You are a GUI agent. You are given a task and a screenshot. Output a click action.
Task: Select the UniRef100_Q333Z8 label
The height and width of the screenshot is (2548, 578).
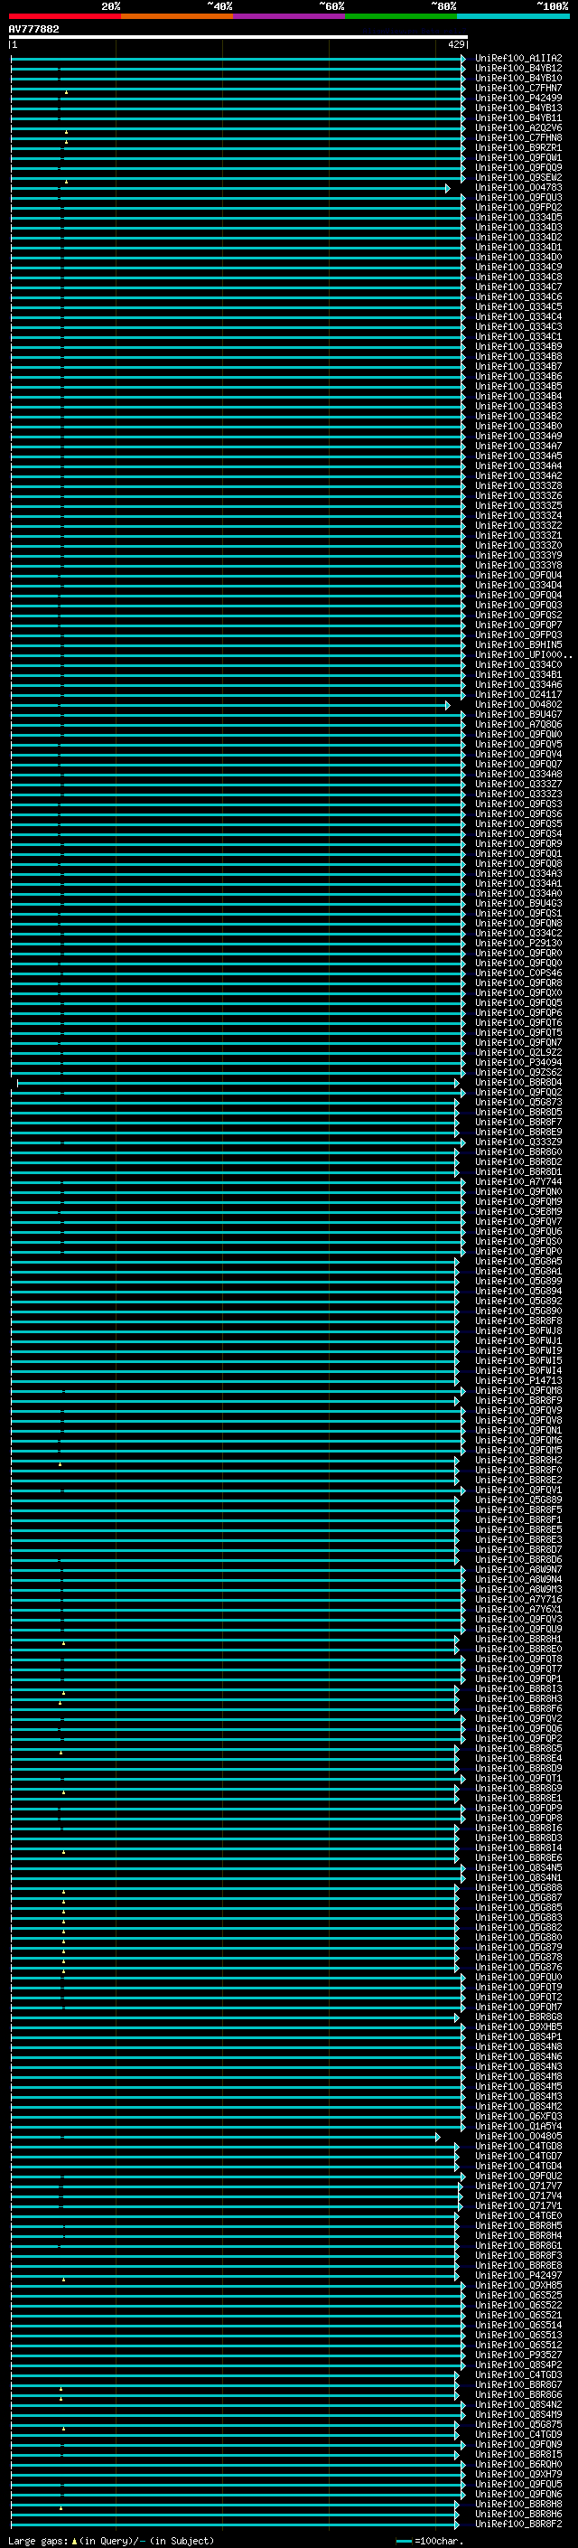pos(518,485)
